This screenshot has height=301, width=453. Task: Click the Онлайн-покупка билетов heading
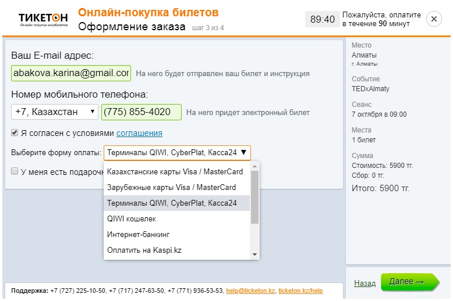[148, 12]
